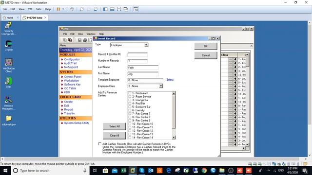Click the VMware pause VM icon

tap(58, 9)
